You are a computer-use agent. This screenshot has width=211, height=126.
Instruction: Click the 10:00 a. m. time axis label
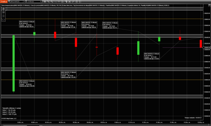(x=34, y=123)
